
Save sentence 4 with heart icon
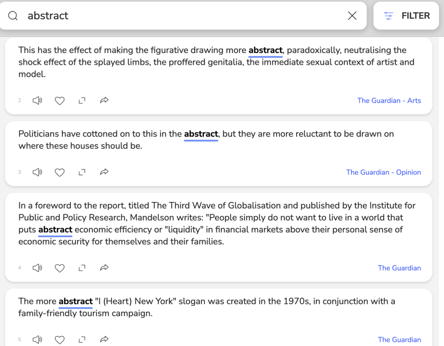click(59, 268)
